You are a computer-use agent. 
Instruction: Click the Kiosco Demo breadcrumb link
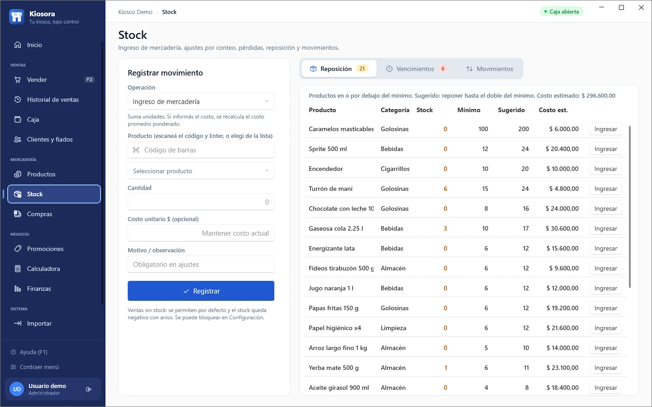(x=135, y=12)
